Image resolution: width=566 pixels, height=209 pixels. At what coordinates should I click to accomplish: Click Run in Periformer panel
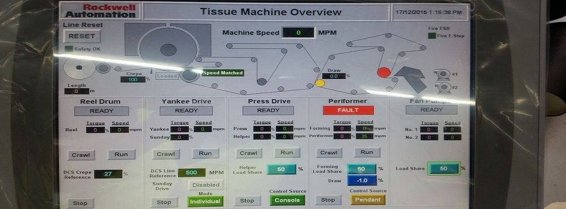367,152
